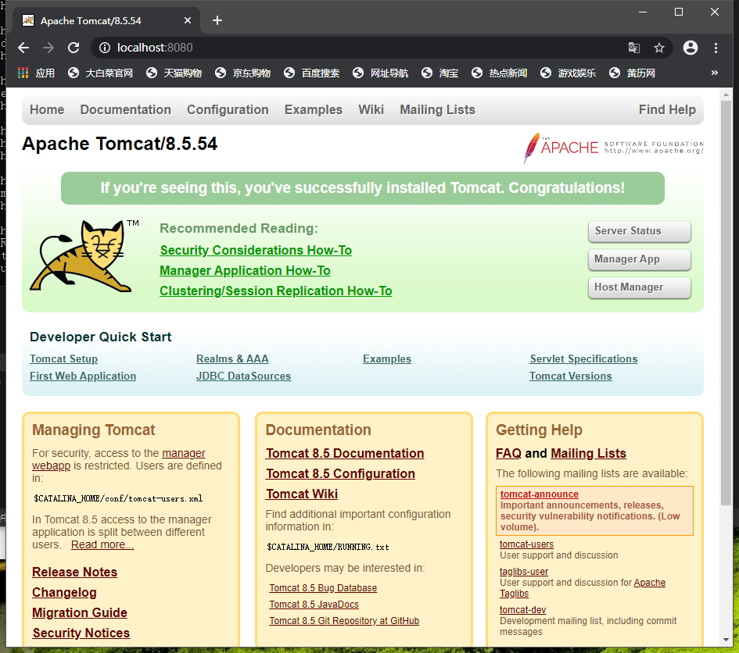Screen dimensions: 739x653
Task: Click the Apache Software Foundation logo
Action: [x=613, y=148]
